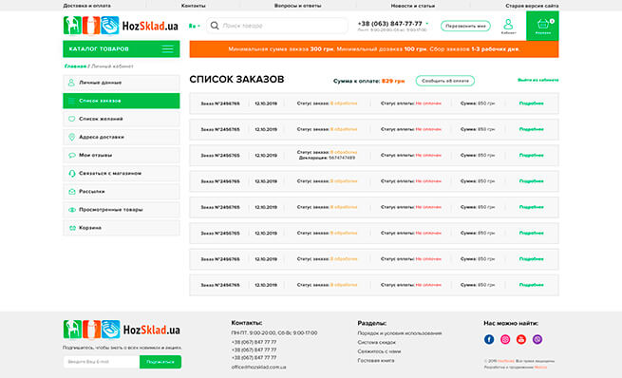
Task: Open Новости и статьи in top bar
Action: point(412,6)
